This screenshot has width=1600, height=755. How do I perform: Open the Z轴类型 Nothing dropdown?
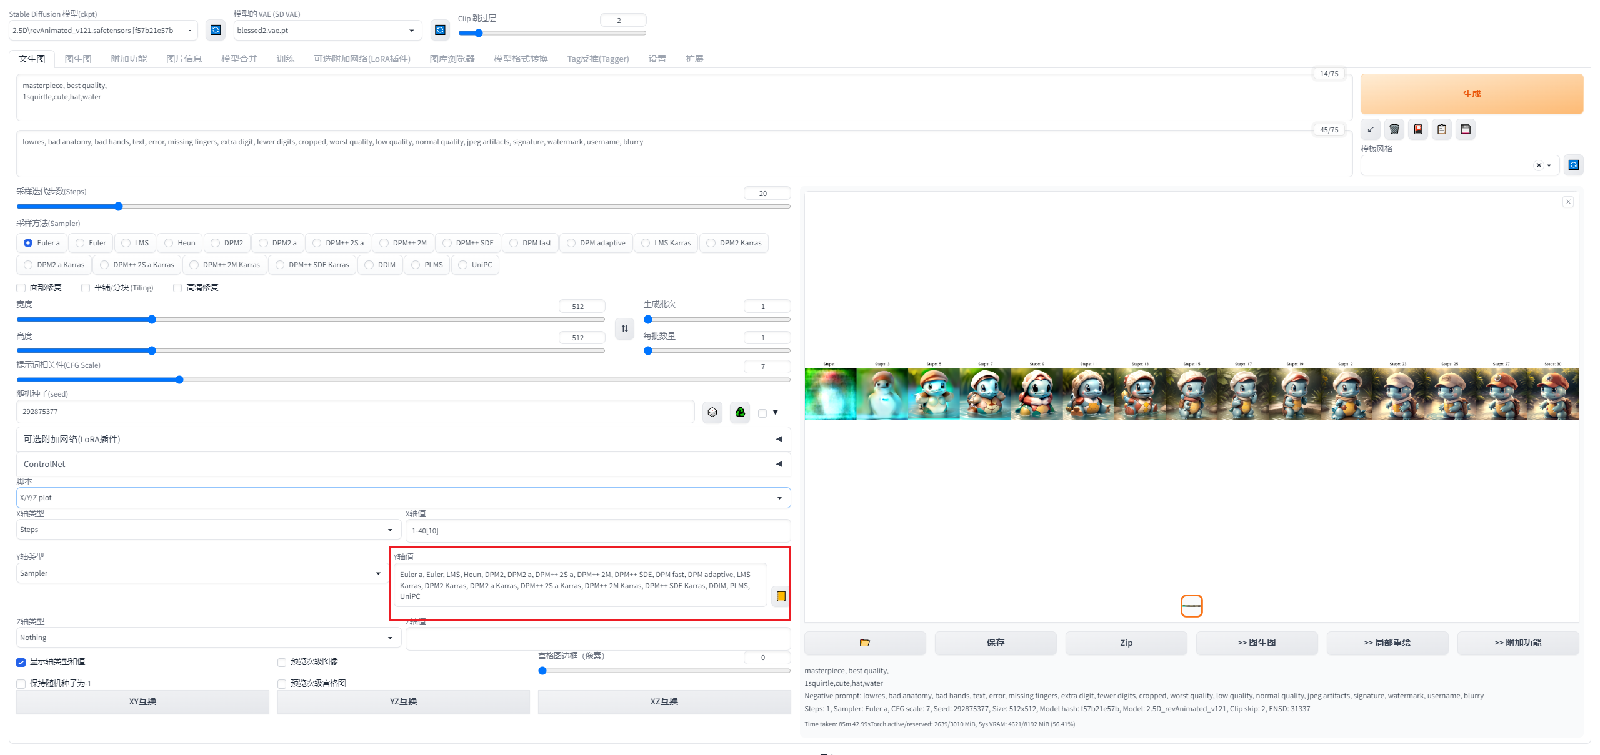[209, 638]
